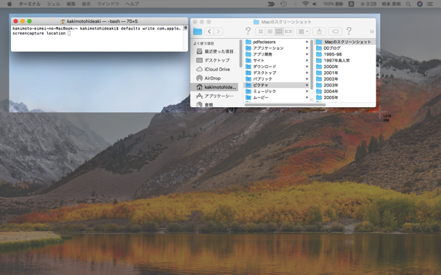
Task: Click the blue folder icon in Finder toolbar
Action: 198,32
